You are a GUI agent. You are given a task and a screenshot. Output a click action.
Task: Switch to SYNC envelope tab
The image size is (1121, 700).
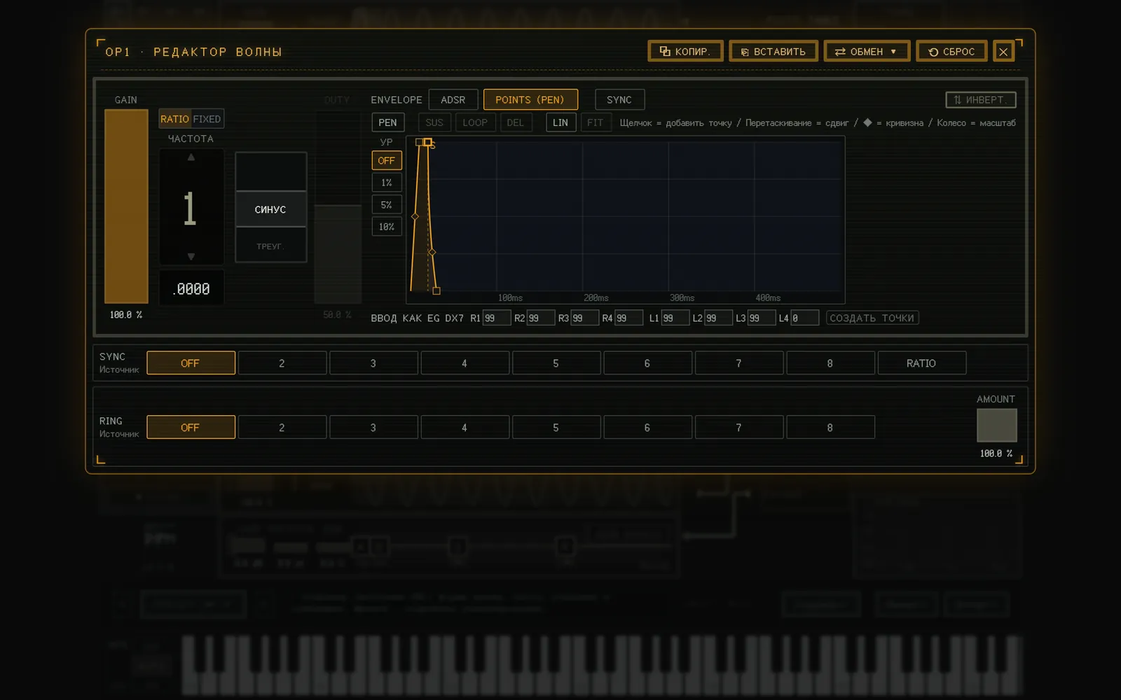[x=619, y=99]
